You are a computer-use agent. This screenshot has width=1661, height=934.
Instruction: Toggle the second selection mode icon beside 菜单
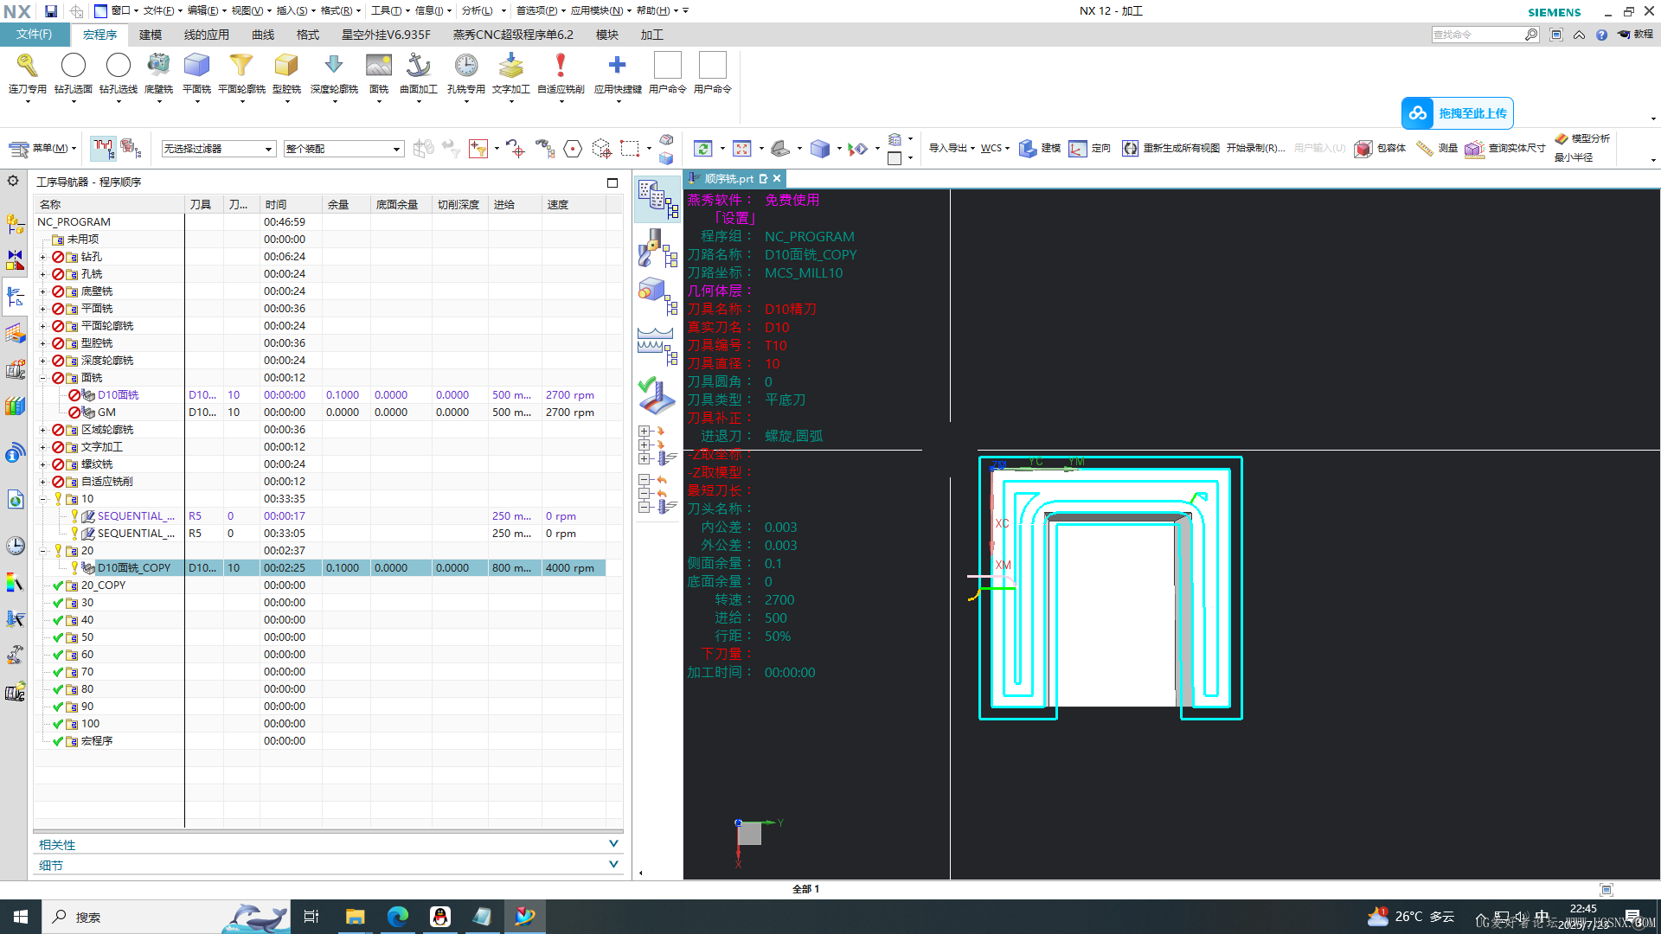click(131, 149)
